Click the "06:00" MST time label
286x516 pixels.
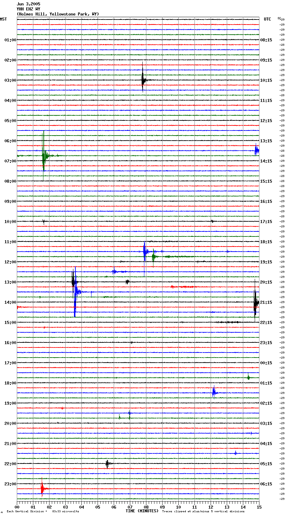pyautogui.click(x=10, y=141)
